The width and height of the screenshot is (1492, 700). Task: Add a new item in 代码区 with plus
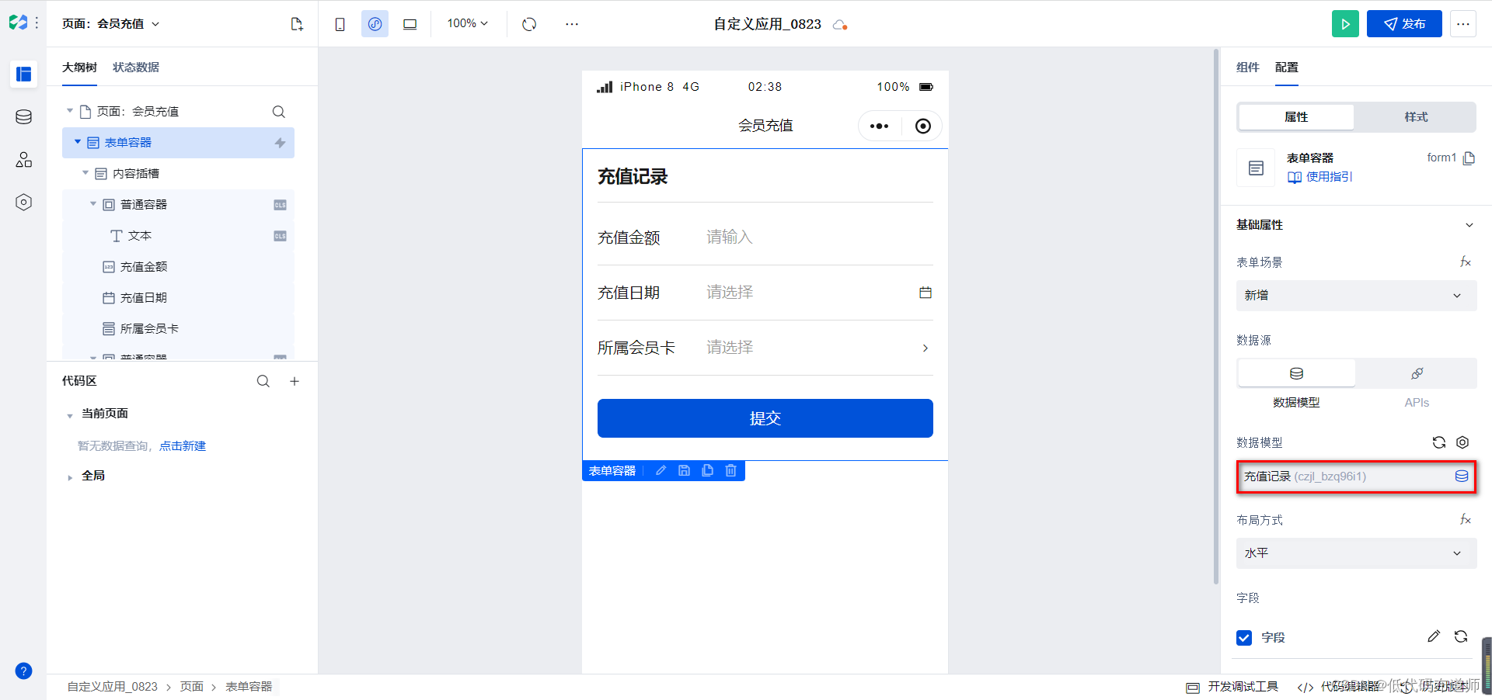pyautogui.click(x=295, y=381)
